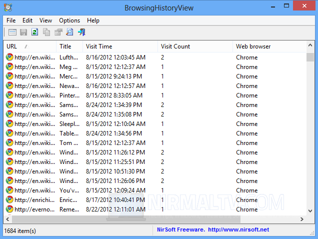Click the horizontal scrollbar right arrow

coord(302,219)
